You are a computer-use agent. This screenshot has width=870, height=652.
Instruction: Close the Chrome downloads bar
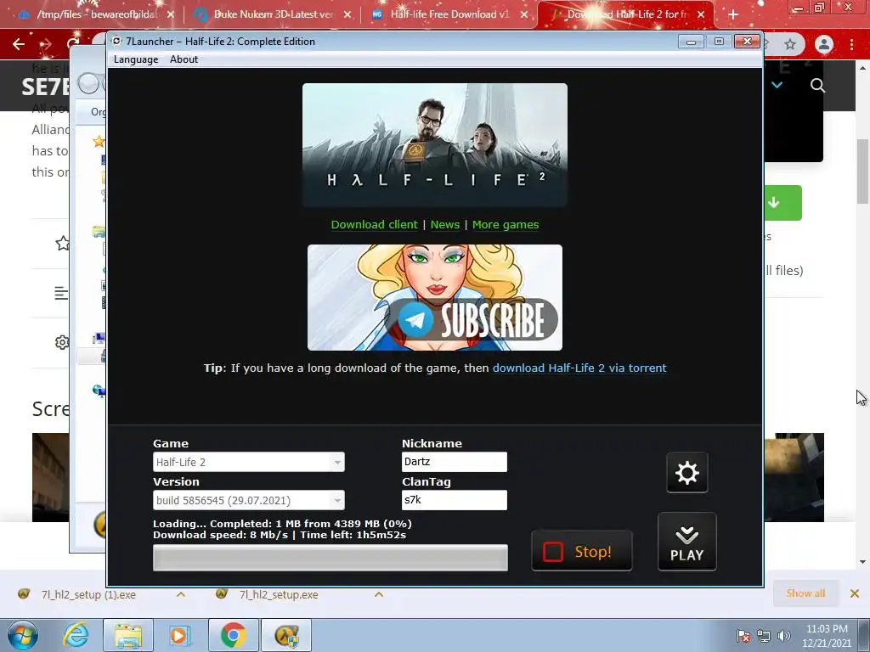(855, 593)
